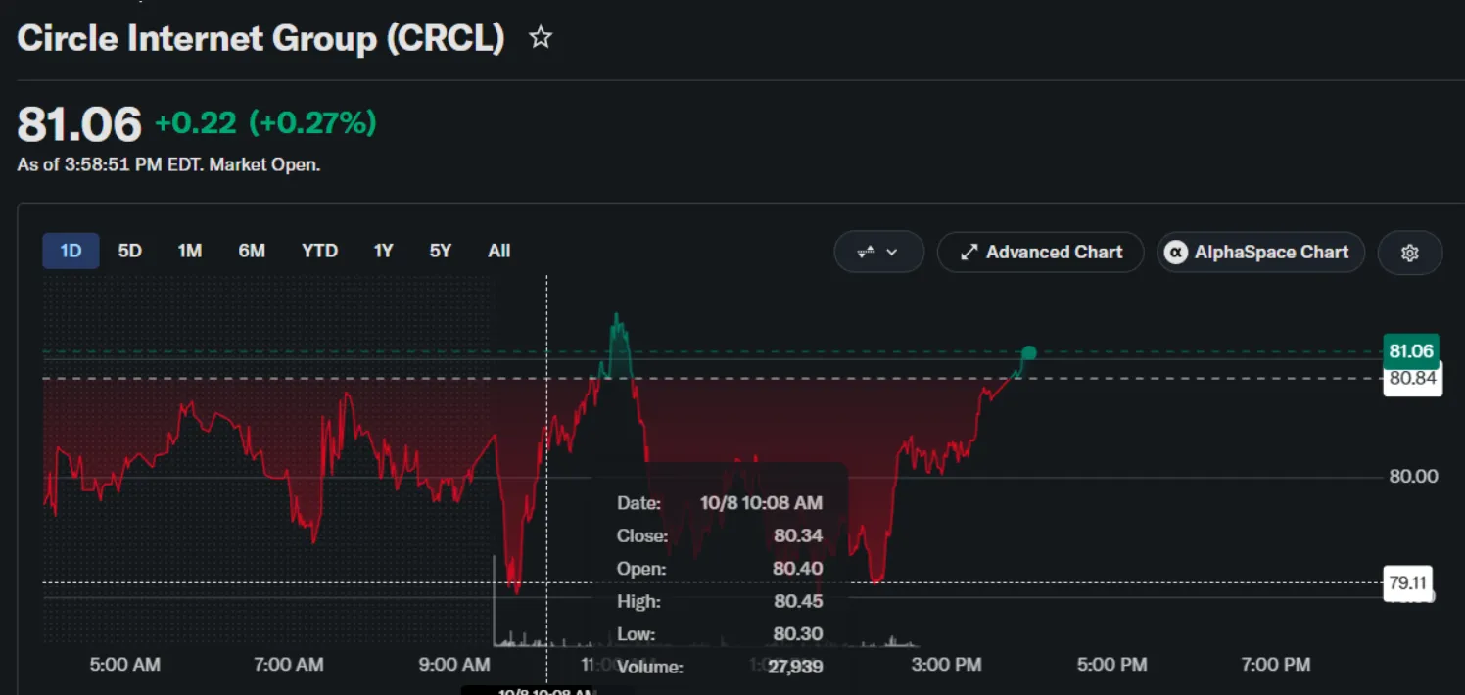
Task: Open the AlphaSpace Chart
Action: click(1260, 253)
